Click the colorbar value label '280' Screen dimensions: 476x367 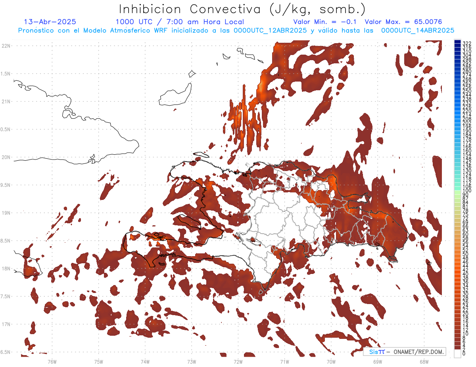(466, 71)
